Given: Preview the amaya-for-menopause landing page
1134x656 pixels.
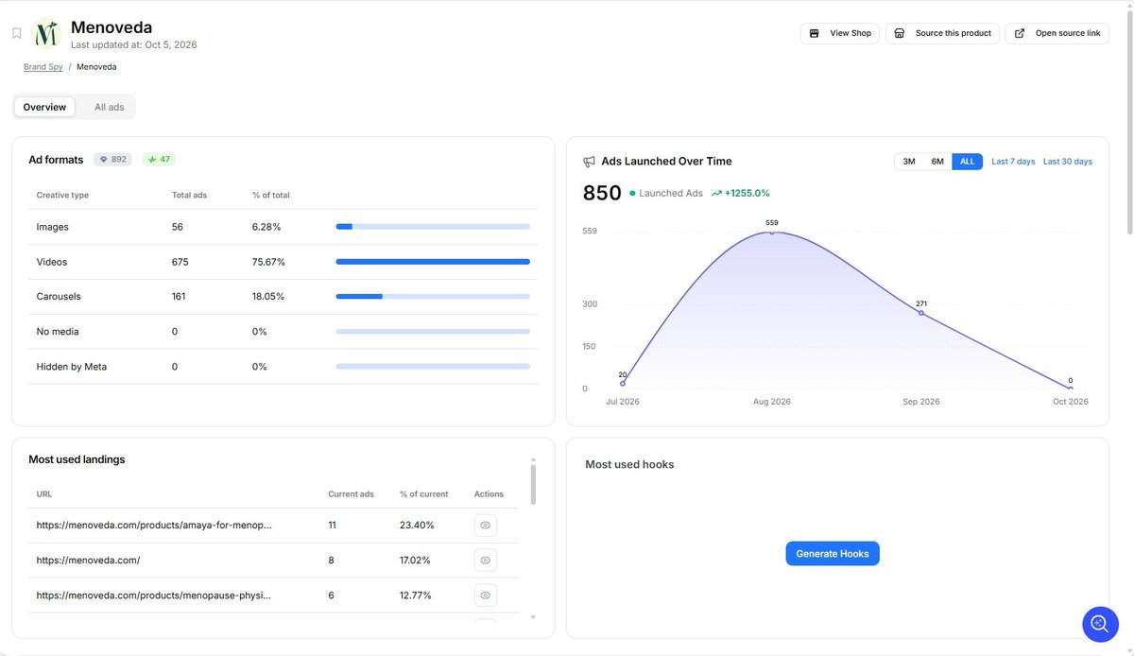Looking at the screenshot, I should tap(485, 526).
